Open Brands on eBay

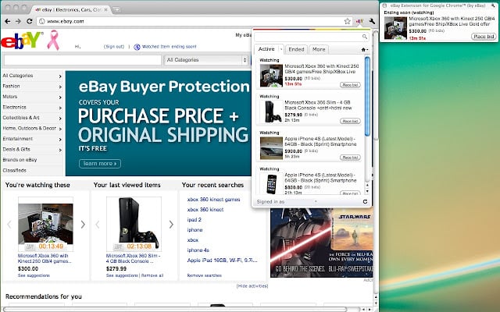20,160
